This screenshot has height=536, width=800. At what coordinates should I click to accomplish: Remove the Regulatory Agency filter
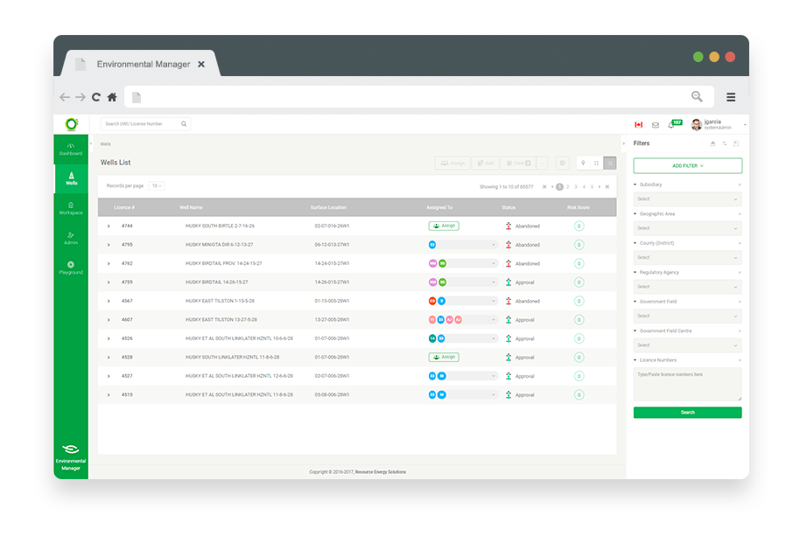740,273
